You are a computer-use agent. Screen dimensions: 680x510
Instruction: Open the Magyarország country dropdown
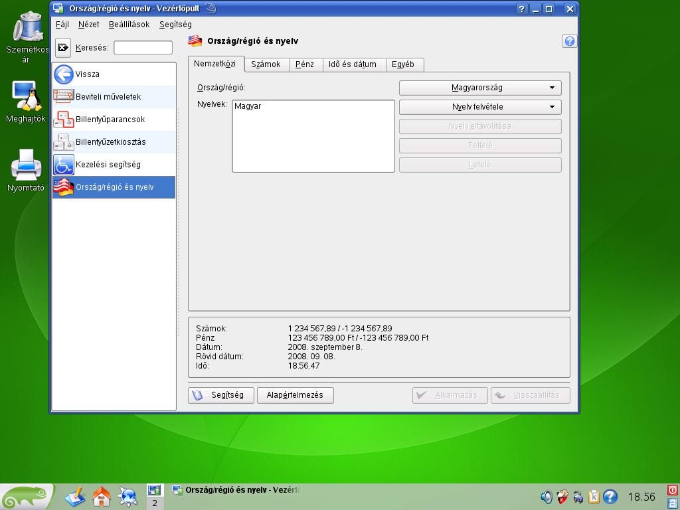coord(480,88)
